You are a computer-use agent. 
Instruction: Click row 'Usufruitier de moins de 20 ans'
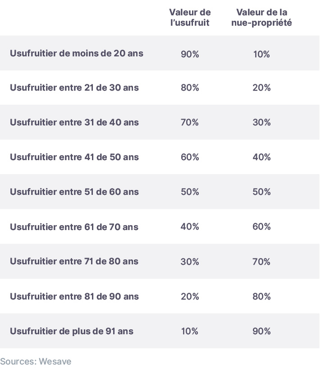coord(160,53)
